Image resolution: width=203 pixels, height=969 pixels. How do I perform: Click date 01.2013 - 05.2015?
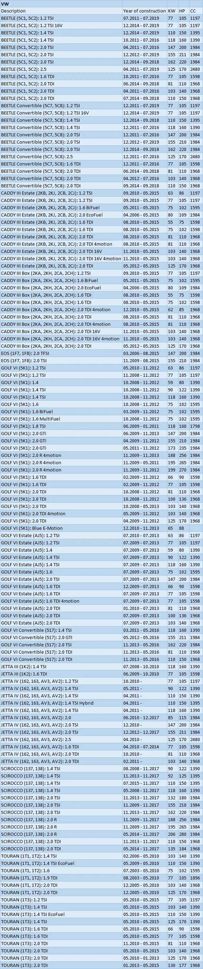(x=141, y=965)
